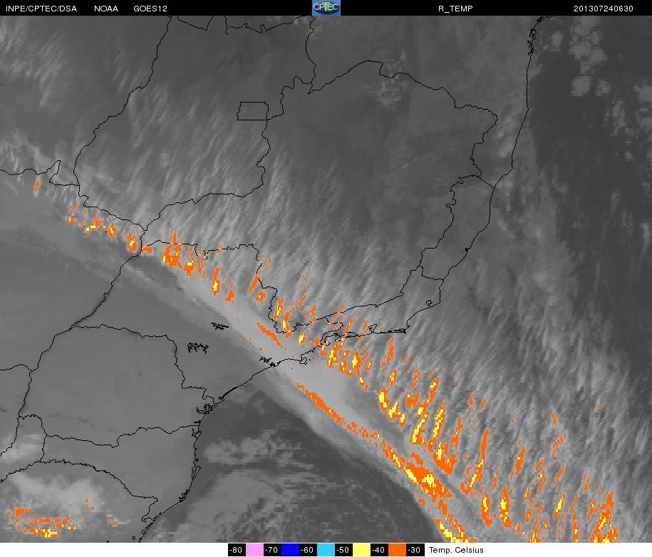Select the yellow legend swatch
This screenshot has width=652, height=557.
point(362,550)
